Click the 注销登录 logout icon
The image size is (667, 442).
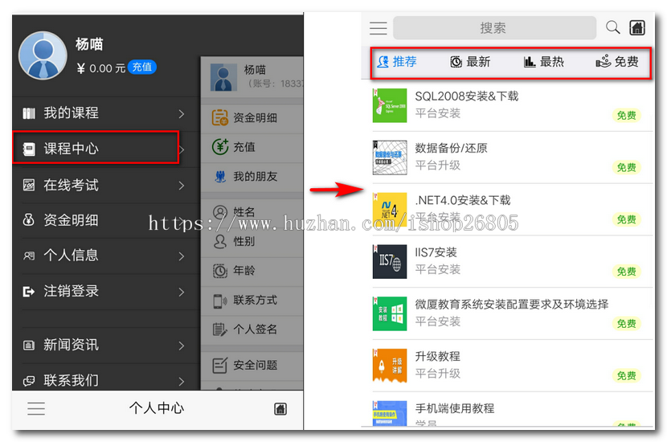[29, 291]
